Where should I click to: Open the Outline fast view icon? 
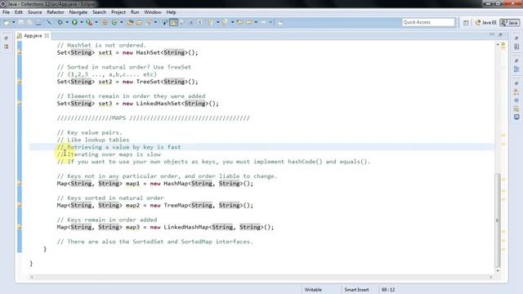pyautogui.click(x=516, y=69)
